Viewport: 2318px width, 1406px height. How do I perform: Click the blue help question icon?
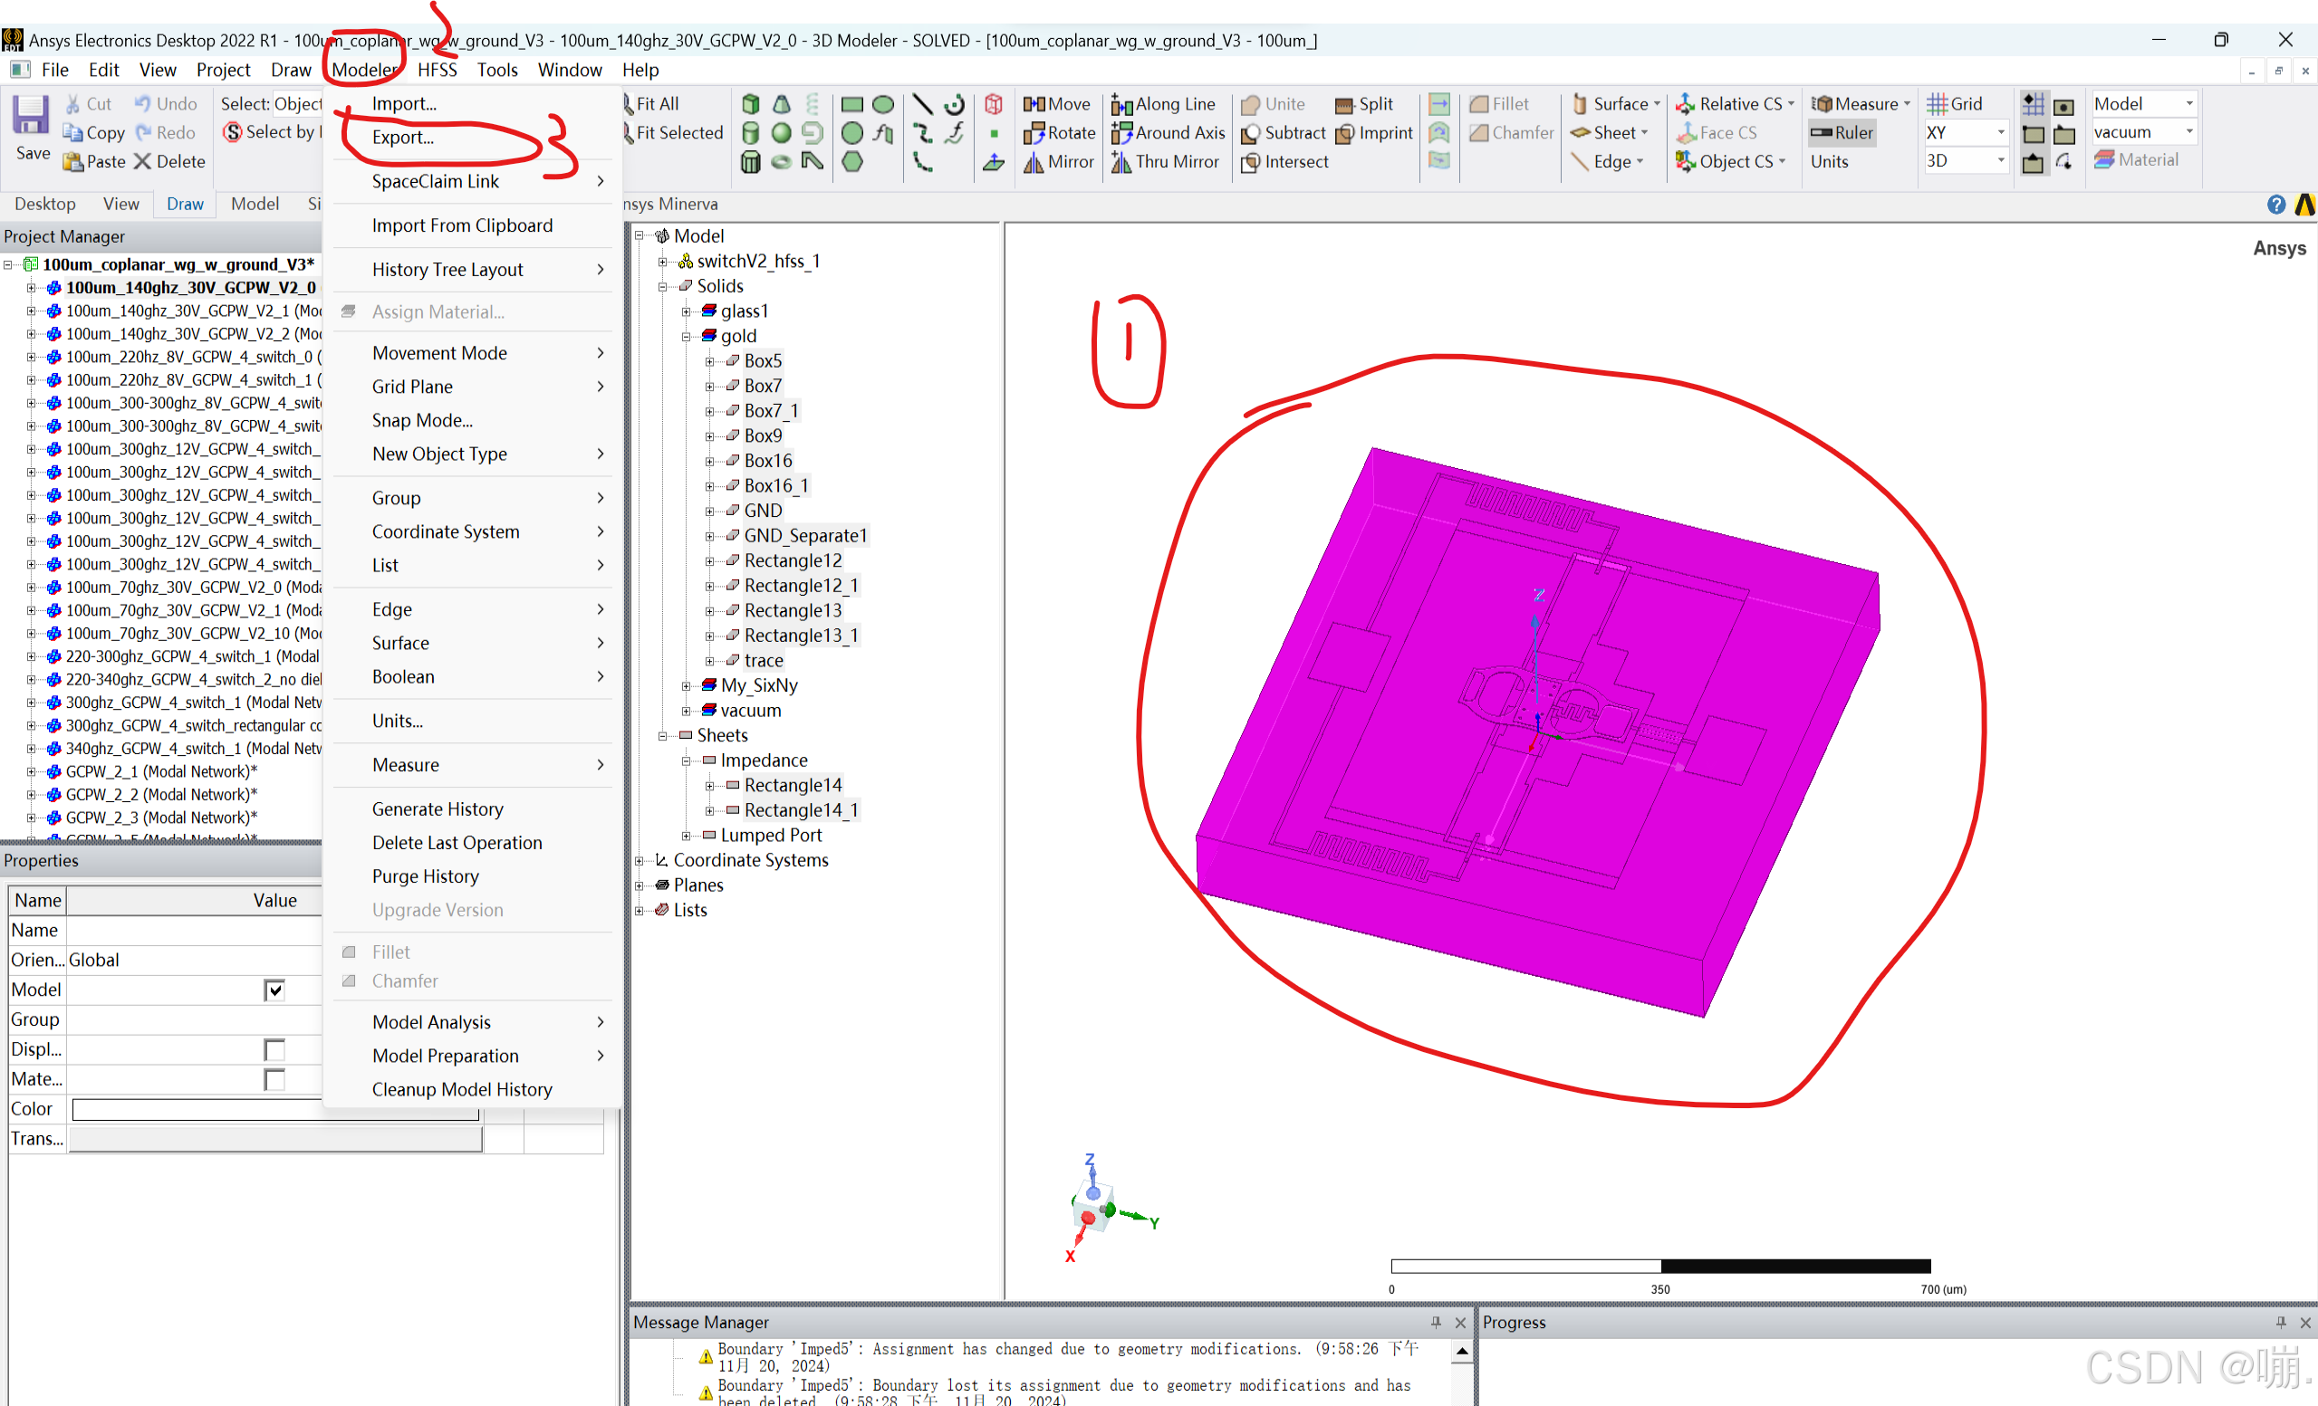click(2275, 204)
